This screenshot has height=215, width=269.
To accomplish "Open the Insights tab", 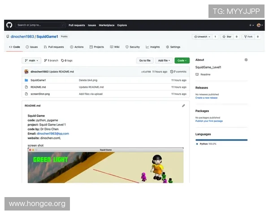I will point(153,47).
